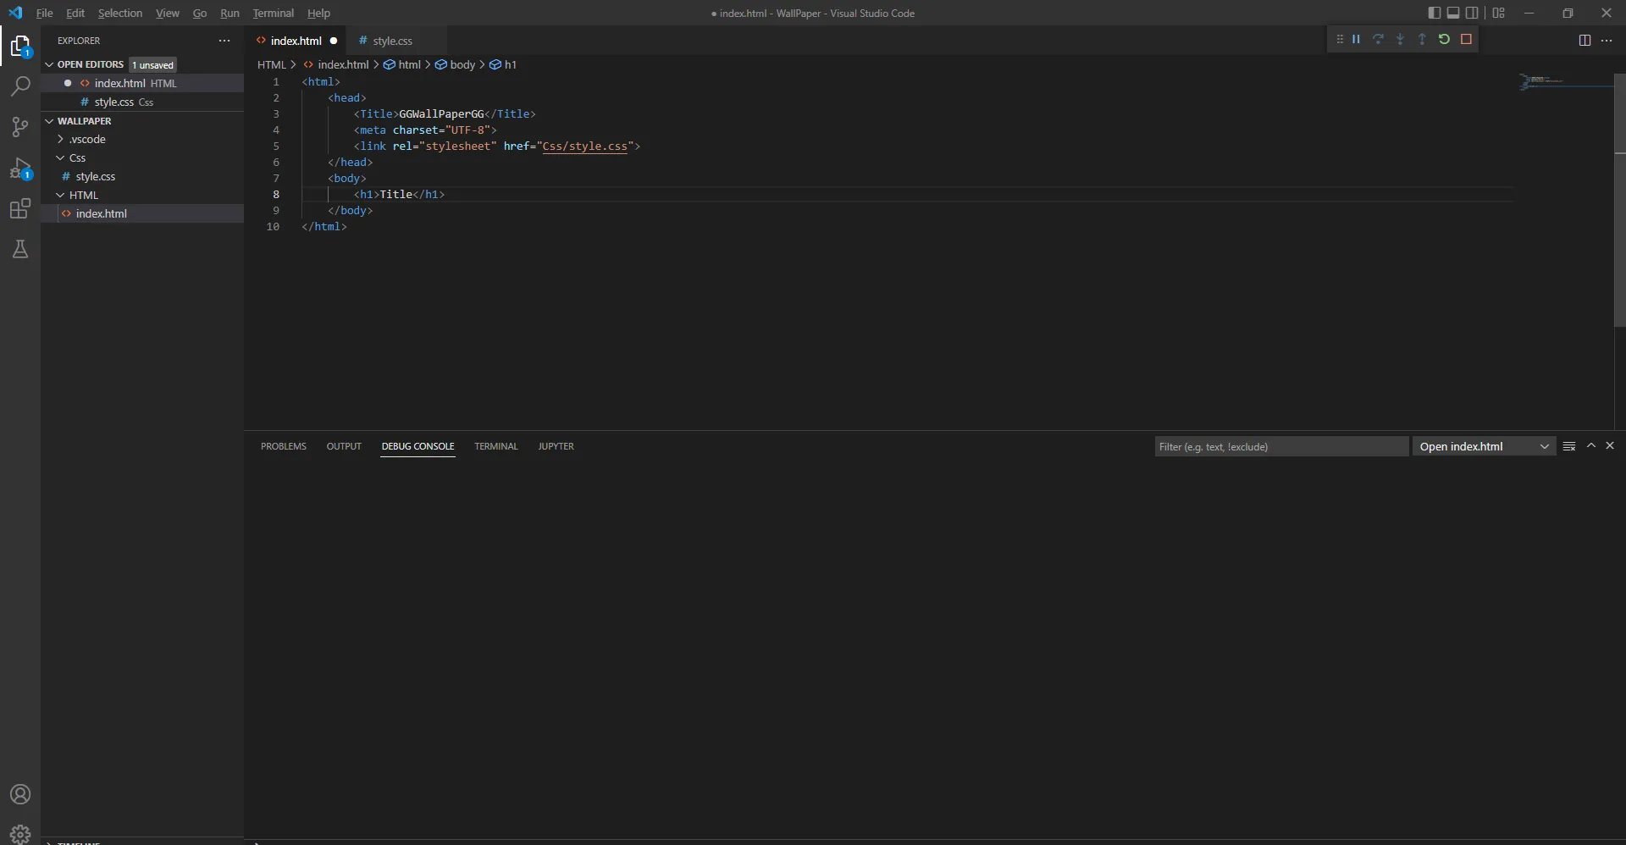
Task: Open the Run and Debug view
Action: point(20,168)
